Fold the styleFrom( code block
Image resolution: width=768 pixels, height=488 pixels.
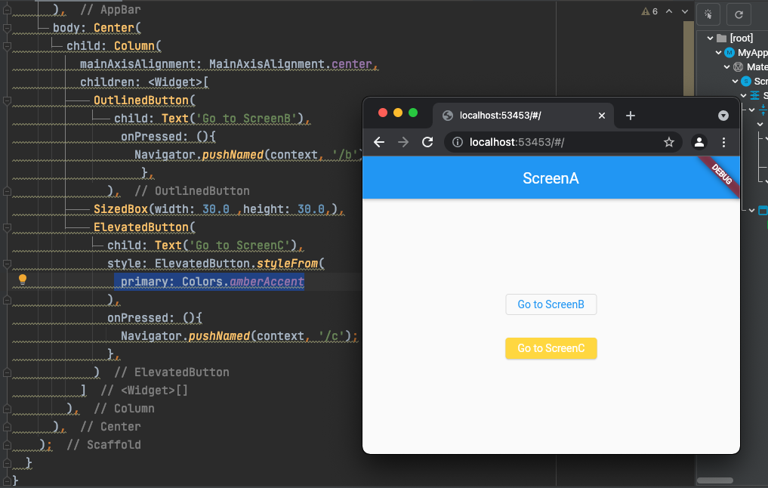(7, 264)
